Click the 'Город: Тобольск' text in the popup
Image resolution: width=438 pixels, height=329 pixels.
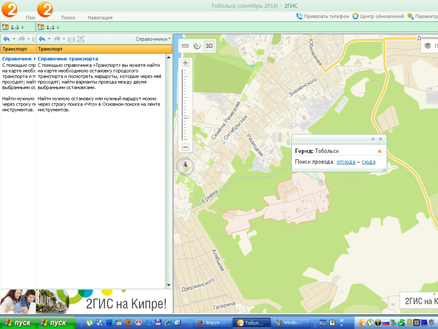[317, 151]
